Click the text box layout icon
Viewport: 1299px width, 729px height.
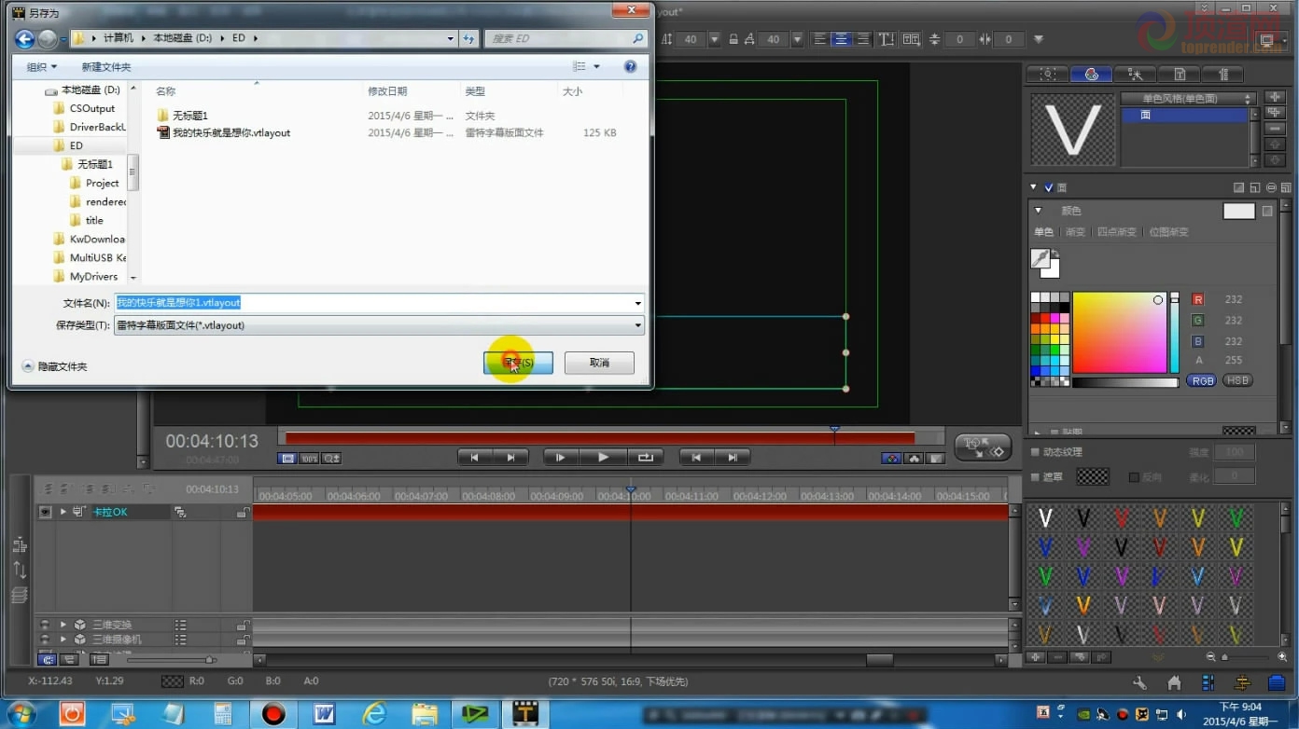911,39
